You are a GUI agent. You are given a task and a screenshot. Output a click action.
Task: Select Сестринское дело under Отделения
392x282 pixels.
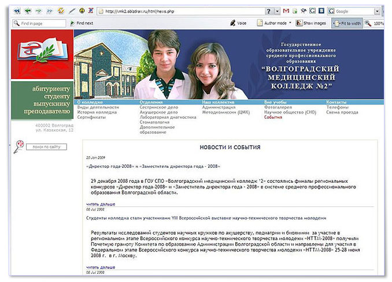(158, 107)
